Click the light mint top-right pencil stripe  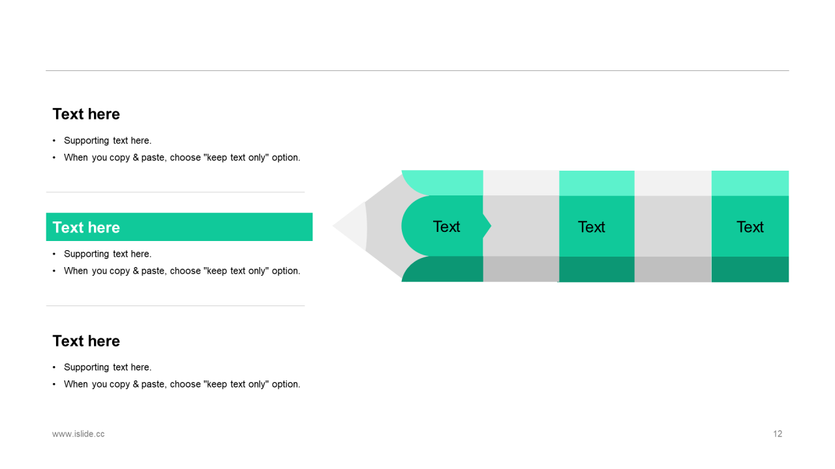pyautogui.click(x=750, y=183)
